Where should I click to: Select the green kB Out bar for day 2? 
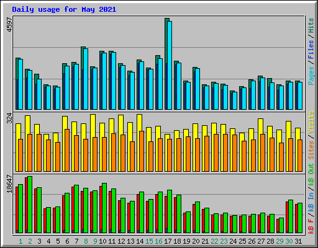[x=30, y=205]
